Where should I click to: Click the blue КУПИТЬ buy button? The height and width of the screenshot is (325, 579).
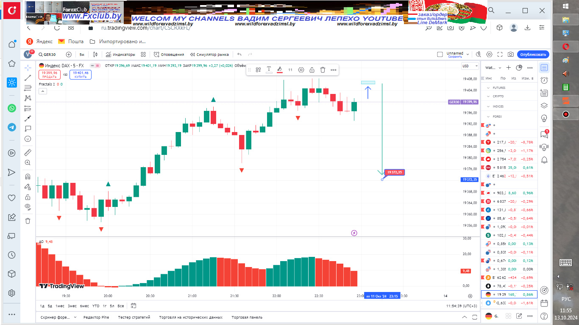(81, 75)
